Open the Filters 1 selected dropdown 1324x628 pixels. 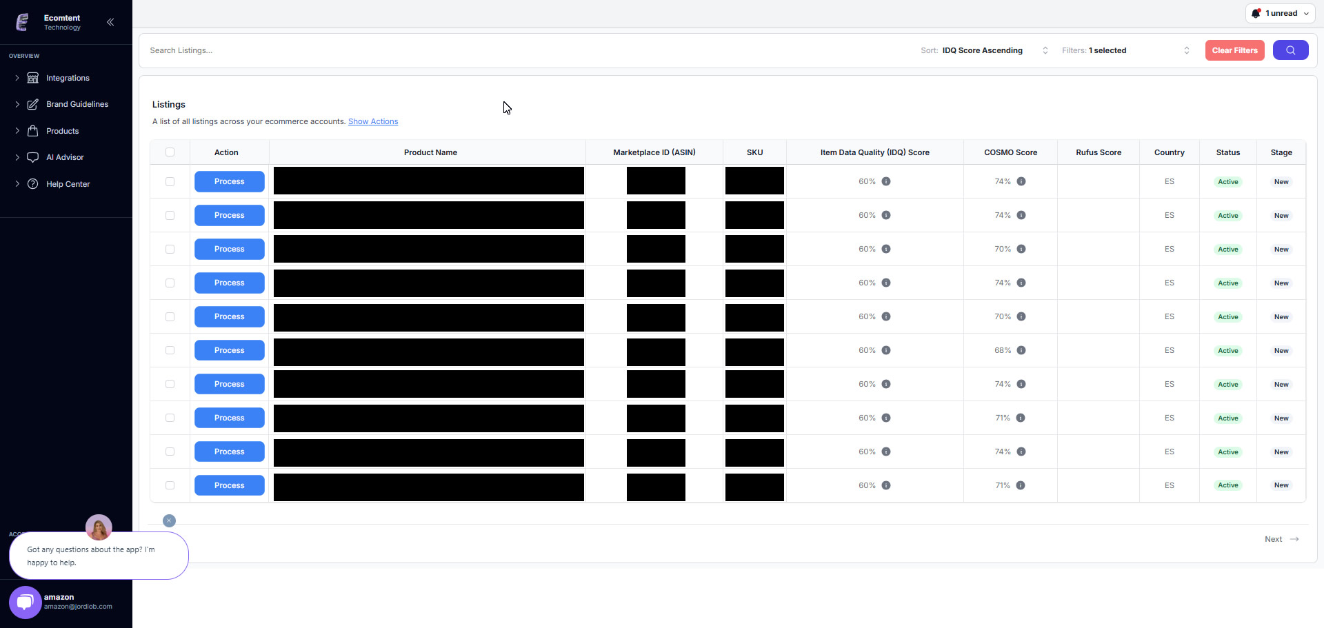[x=1127, y=50]
